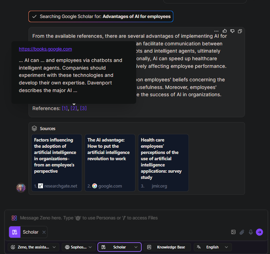Start voice input with microphone icon
Image resolution: width=270 pixels, height=254 pixels.
(251, 232)
